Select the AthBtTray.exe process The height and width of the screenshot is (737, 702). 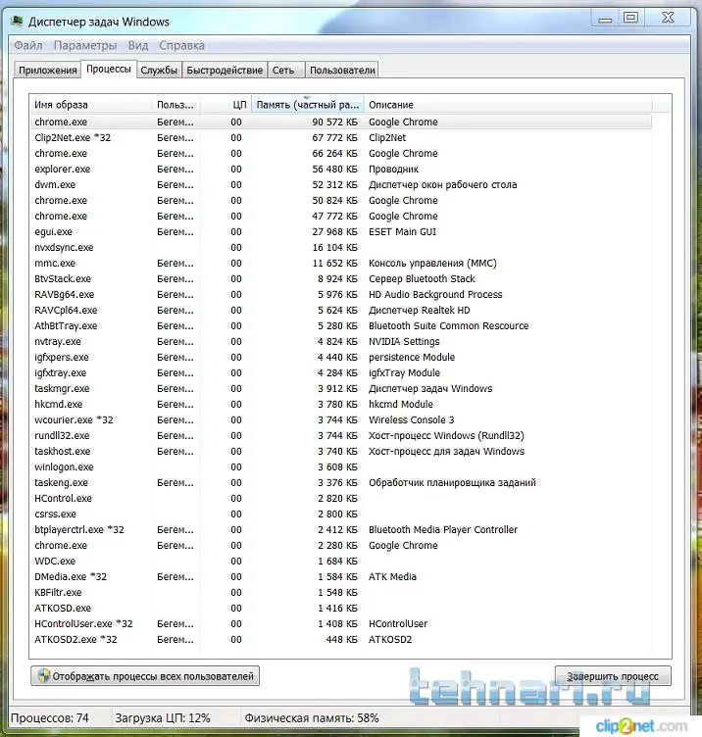[x=340, y=325]
